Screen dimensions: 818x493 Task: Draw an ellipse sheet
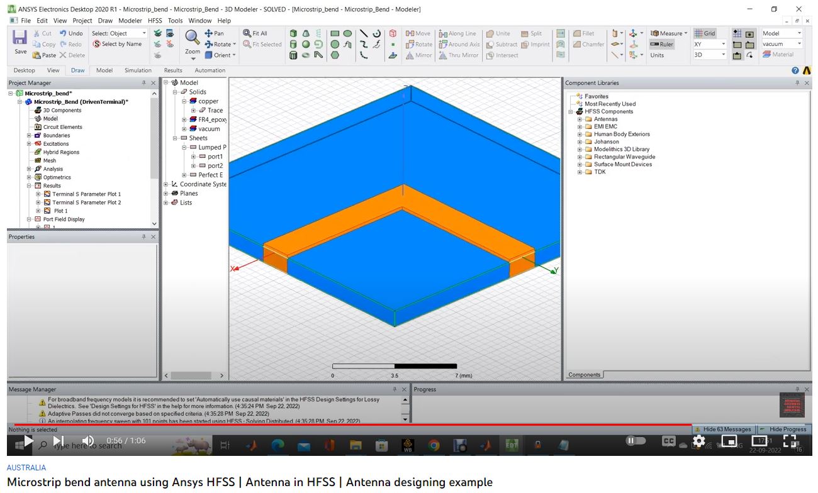point(347,33)
